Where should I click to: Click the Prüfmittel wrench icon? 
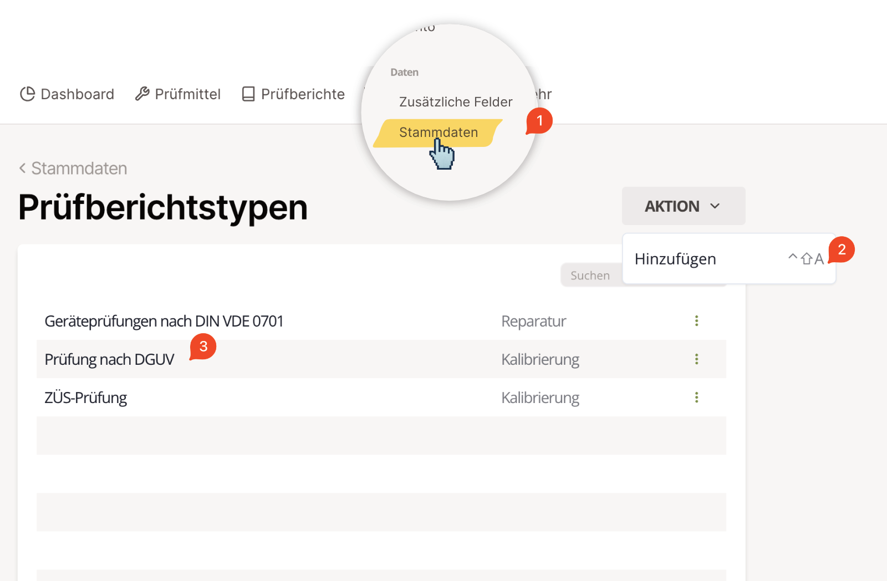point(142,94)
